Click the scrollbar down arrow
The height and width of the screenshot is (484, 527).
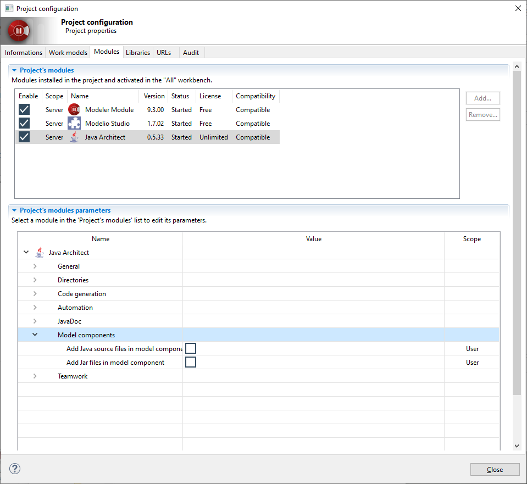tap(517, 446)
